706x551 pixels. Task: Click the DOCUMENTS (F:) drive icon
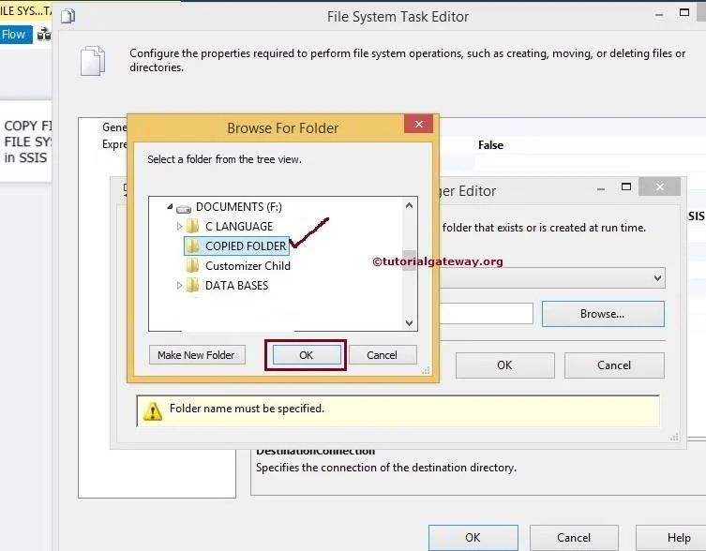(184, 208)
